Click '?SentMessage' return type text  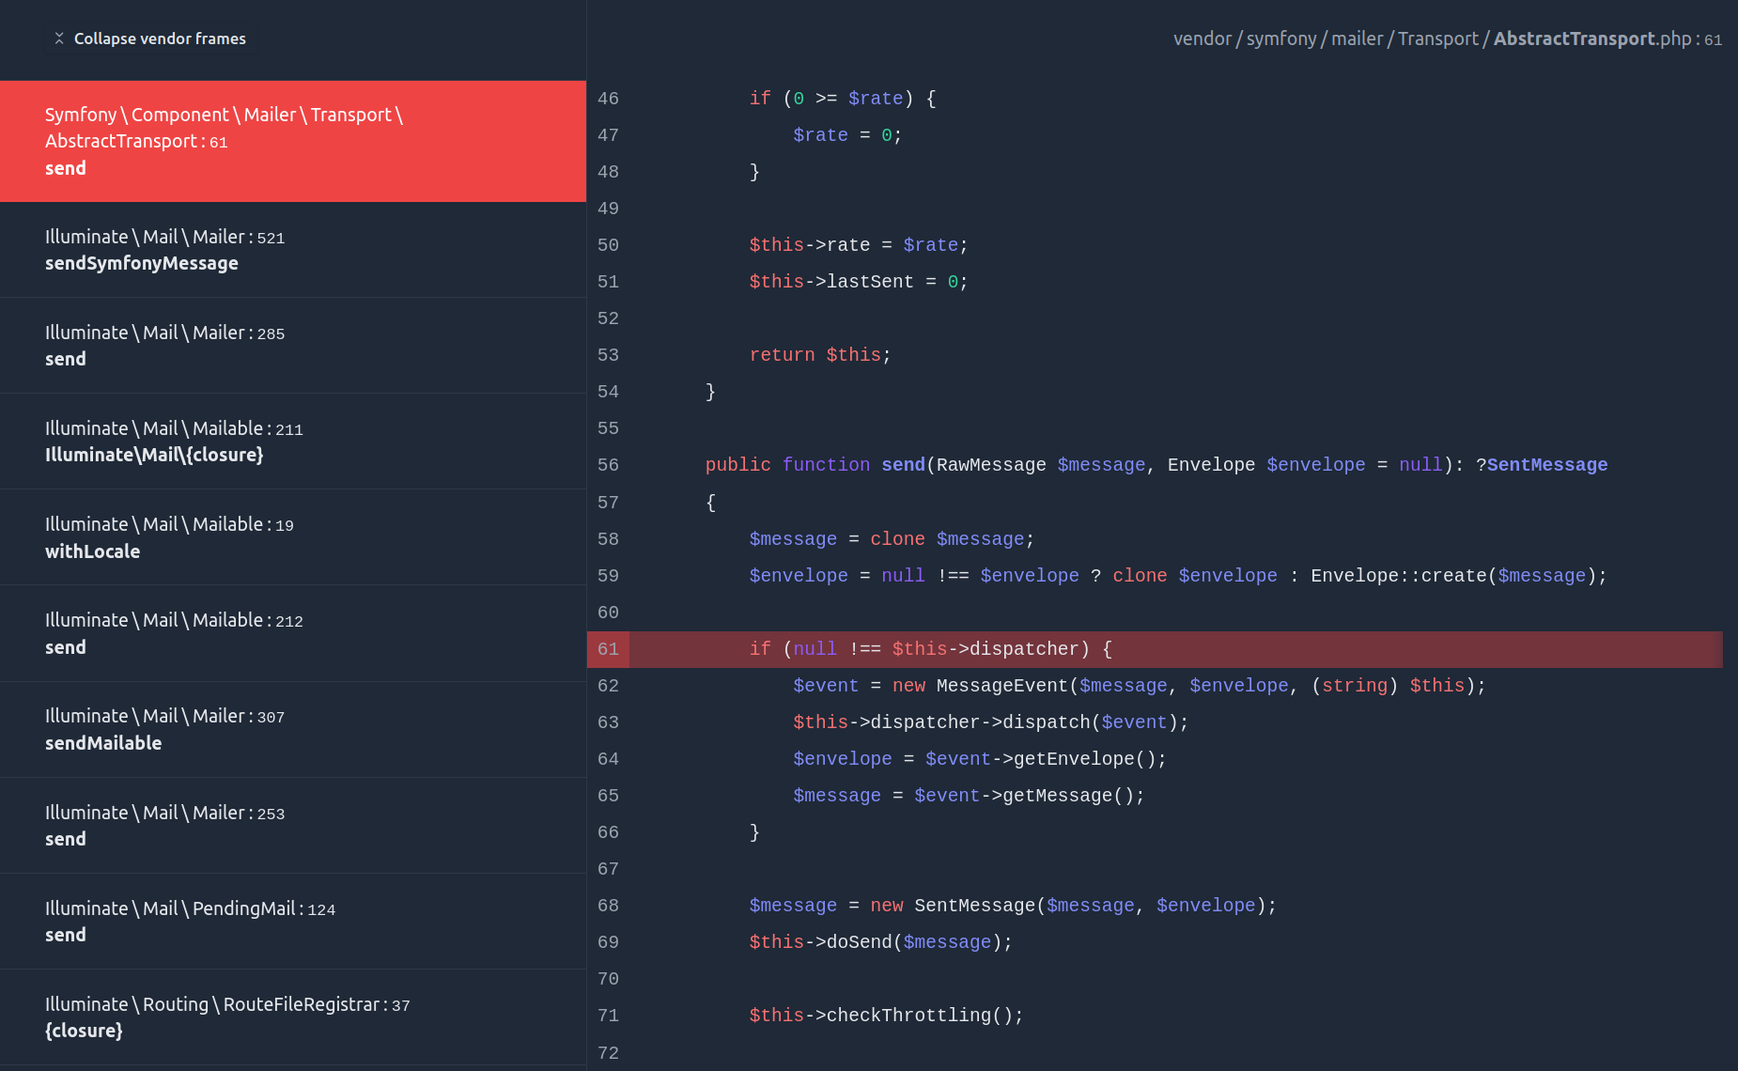pos(1542,465)
